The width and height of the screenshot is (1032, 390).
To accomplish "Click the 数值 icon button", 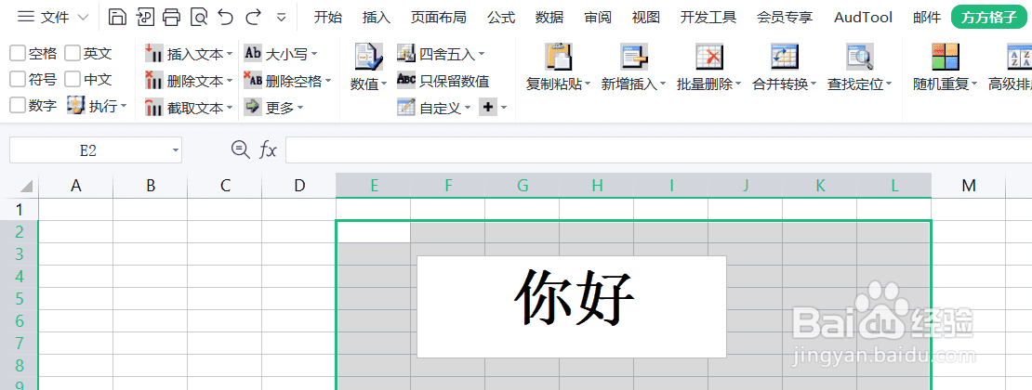I will pos(368,57).
